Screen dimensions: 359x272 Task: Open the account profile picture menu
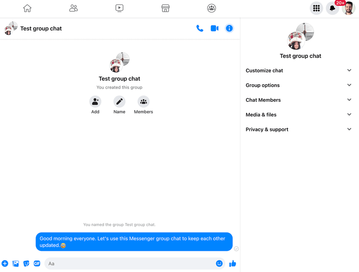pyautogui.click(x=349, y=8)
